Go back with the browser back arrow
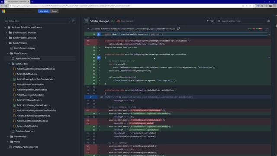 tap(2, 6)
